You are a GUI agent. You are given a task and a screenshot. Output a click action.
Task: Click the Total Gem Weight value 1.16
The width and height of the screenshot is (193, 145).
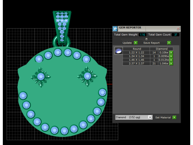point(142,35)
